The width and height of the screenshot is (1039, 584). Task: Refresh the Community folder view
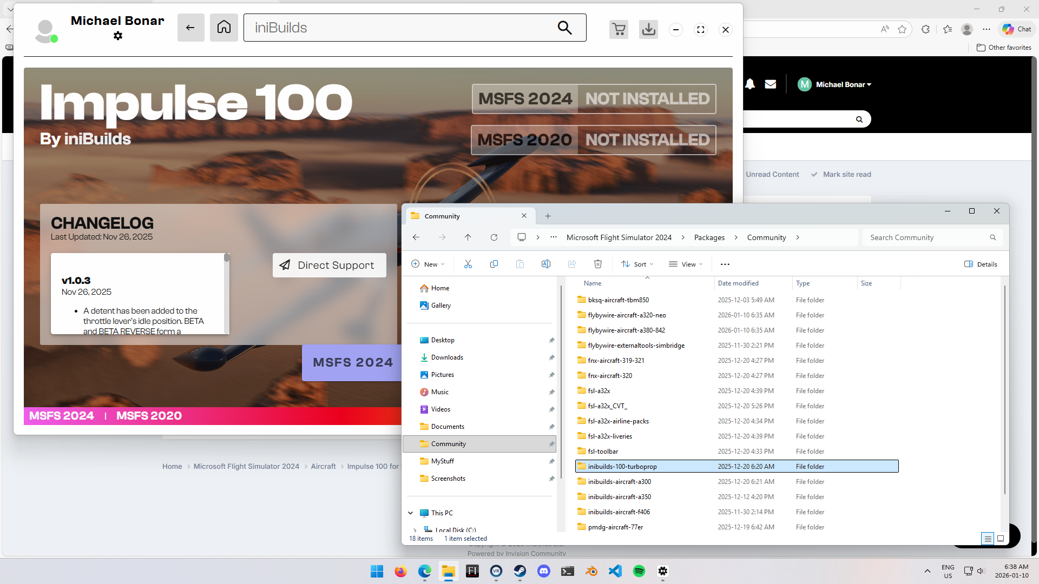494,237
